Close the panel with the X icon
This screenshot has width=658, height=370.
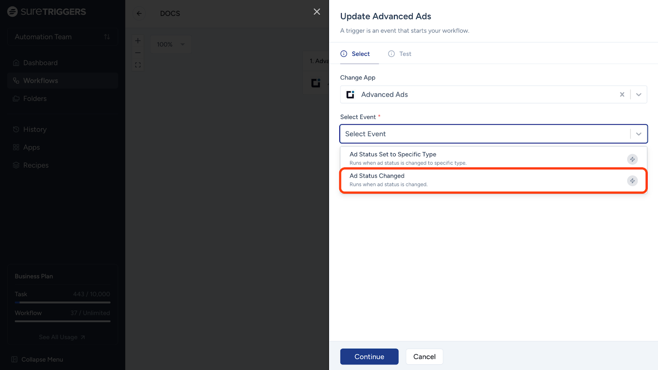(x=317, y=12)
